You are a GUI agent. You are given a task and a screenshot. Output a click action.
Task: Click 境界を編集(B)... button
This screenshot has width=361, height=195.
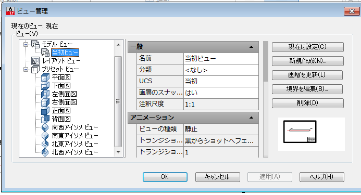(x=307, y=89)
